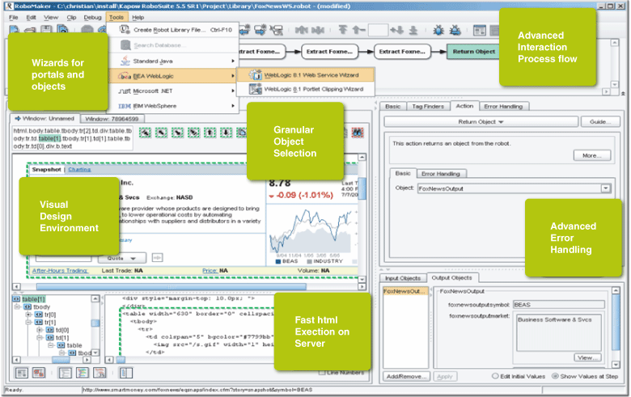This screenshot has height=397, width=631.
Task: Click the second step-execution icon in top toolbar
Action: pyautogui.click(x=260, y=30)
